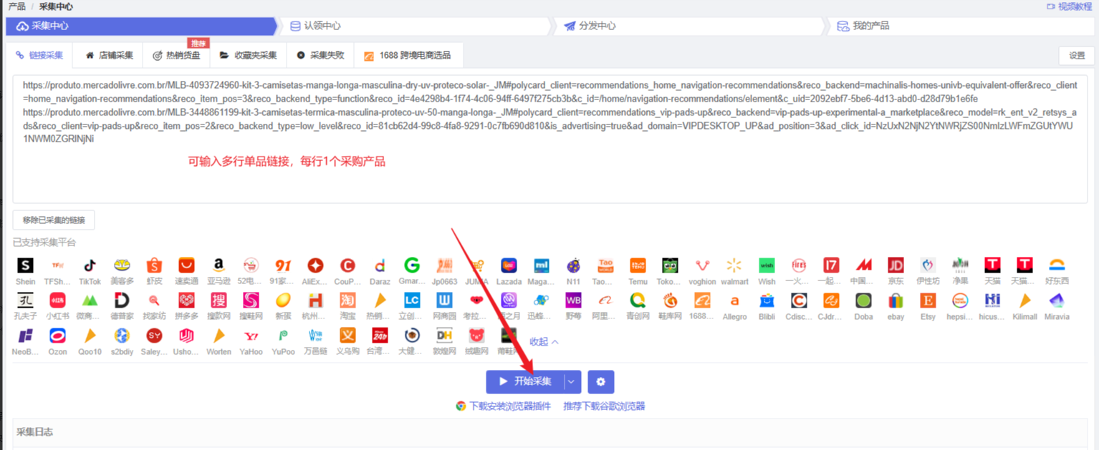This screenshot has width=1099, height=450.
Task: Go to the 分发中心 step
Action: [689, 26]
